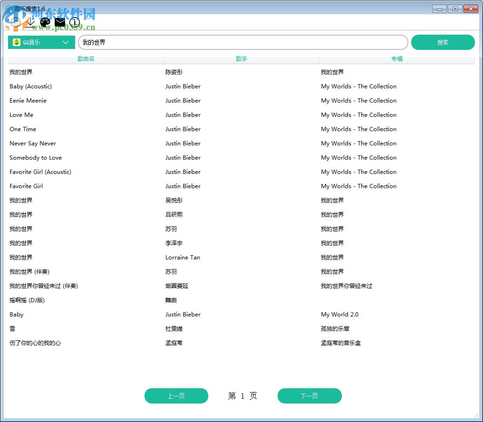Minimize the 音乐搜索 window

point(439,9)
